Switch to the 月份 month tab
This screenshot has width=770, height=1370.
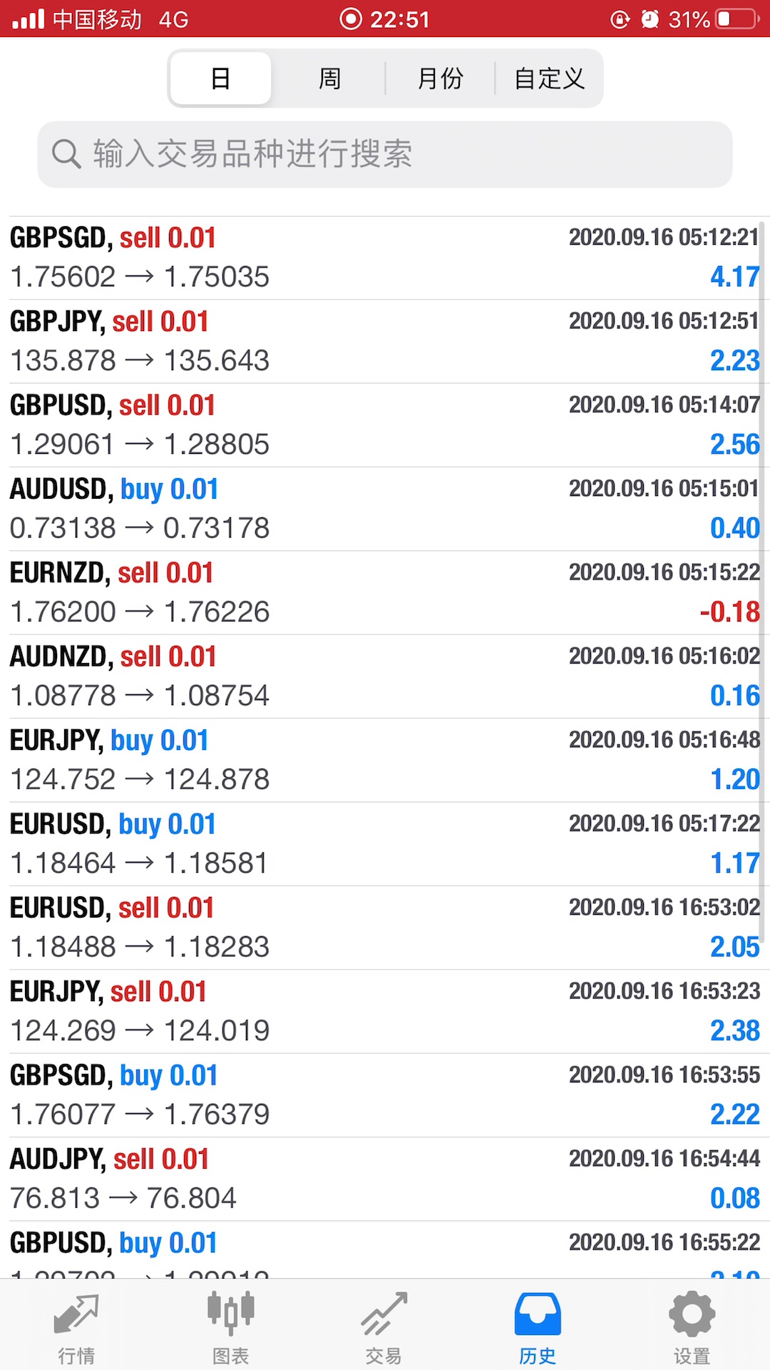click(x=440, y=78)
